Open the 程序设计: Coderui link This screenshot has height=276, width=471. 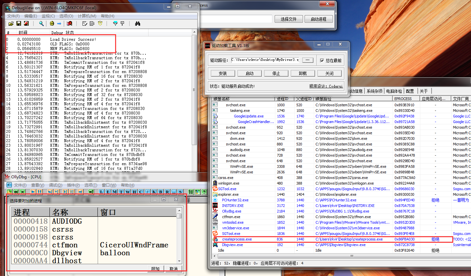pos(326,86)
